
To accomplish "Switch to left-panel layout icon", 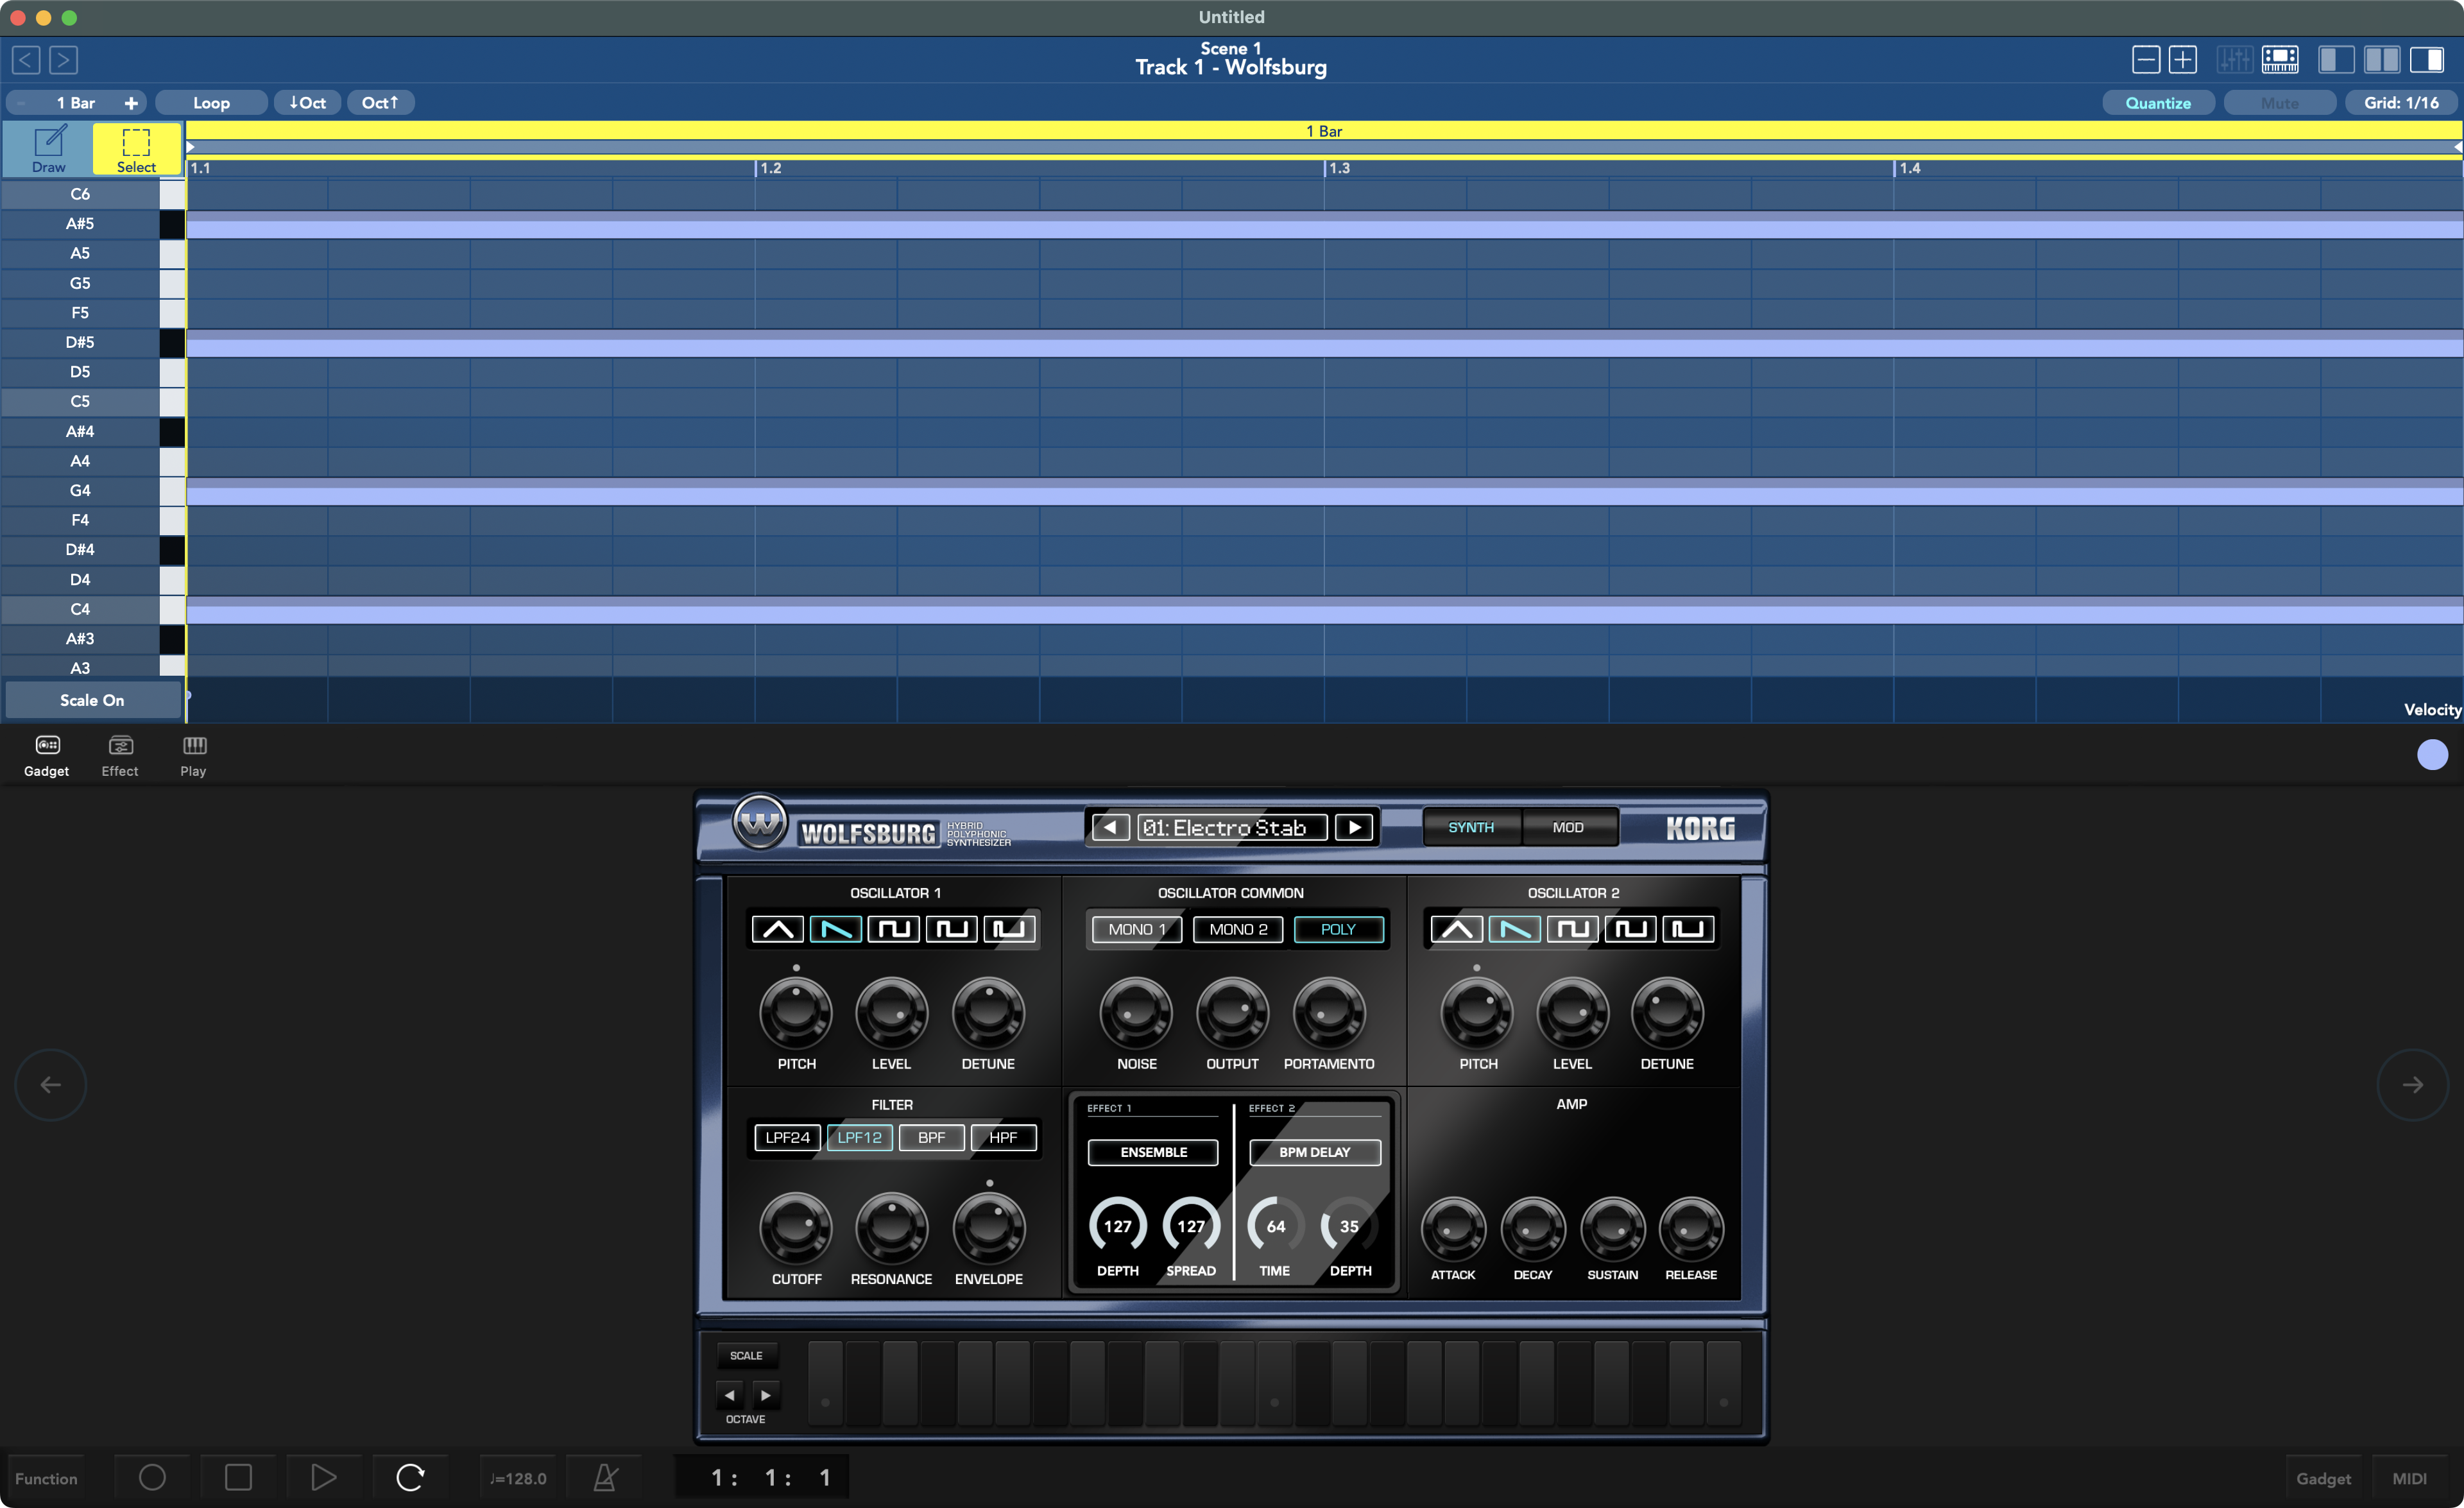I will (2336, 60).
